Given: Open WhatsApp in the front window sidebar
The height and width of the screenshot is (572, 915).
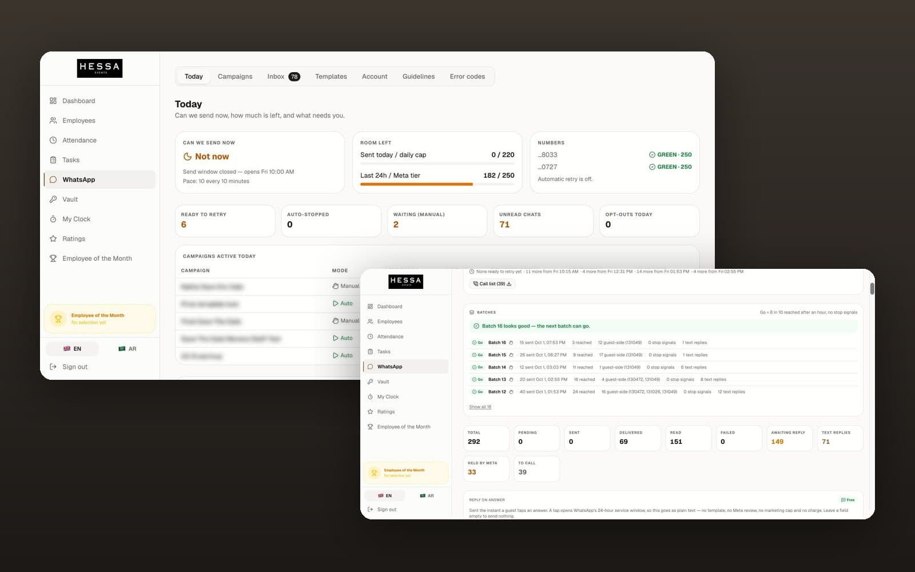Looking at the screenshot, I should point(406,367).
